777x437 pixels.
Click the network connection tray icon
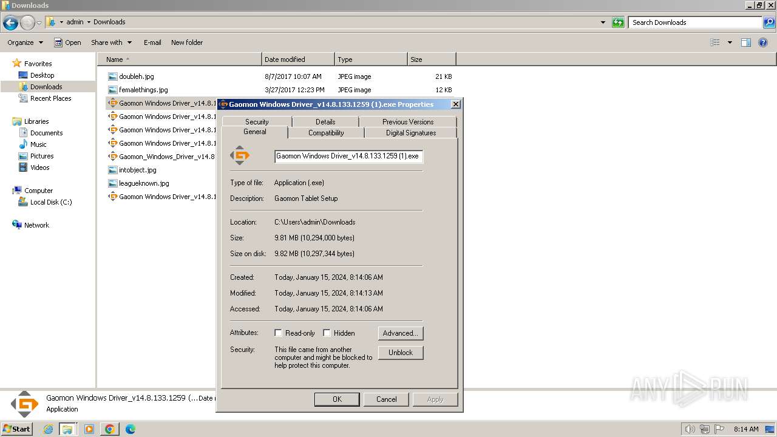click(704, 429)
